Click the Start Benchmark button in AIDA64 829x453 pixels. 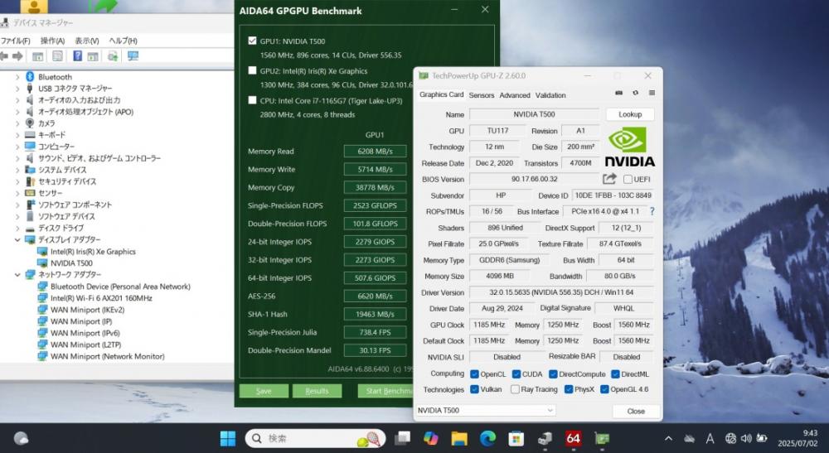pos(385,391)
